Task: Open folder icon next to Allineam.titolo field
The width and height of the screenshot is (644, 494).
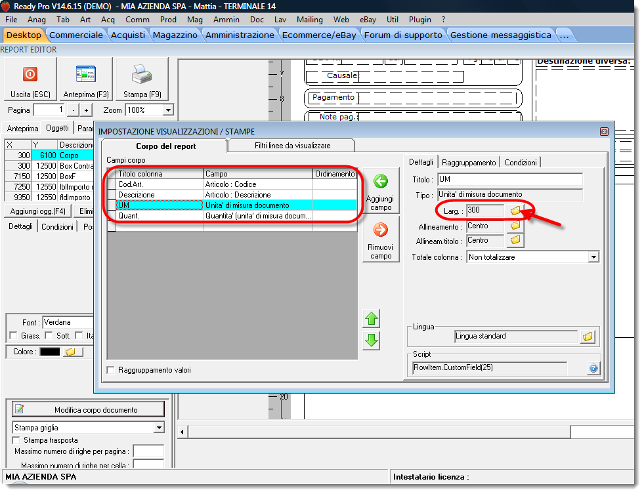Action: [x=515, y=240]
